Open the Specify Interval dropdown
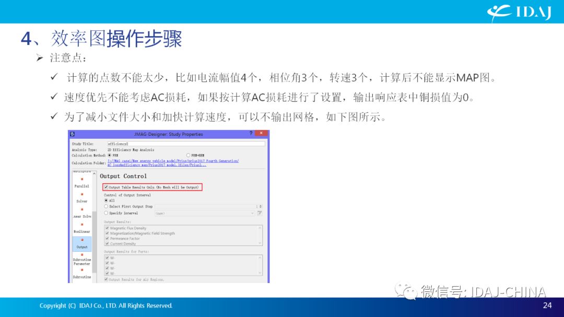The width and height of the screenshot is (564, 317). pyautogui.click(x=205, y=214)
